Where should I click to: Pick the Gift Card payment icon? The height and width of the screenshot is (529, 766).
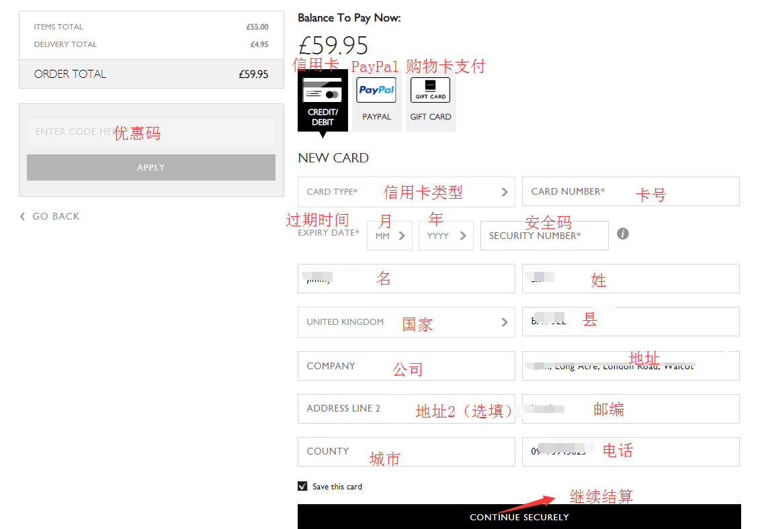click(431, 101)
